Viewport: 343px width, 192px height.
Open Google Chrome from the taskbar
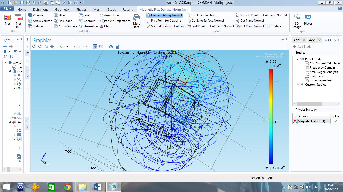(x=67, y=187)
